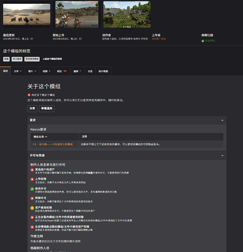Click the 创作者 name text
Screen dimensions: 243x252
[125, 39]
